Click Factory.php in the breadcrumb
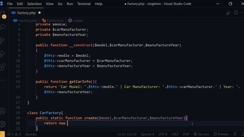The image size is (244, 137). (x=28, y=21)
